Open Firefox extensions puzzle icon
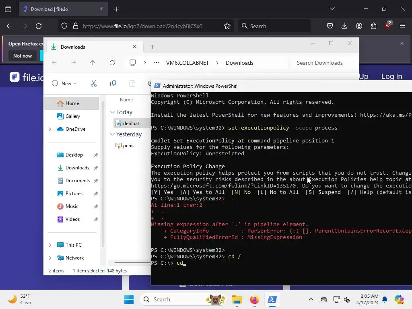This screenshot has height=309, width=412. tap(373, 26)
